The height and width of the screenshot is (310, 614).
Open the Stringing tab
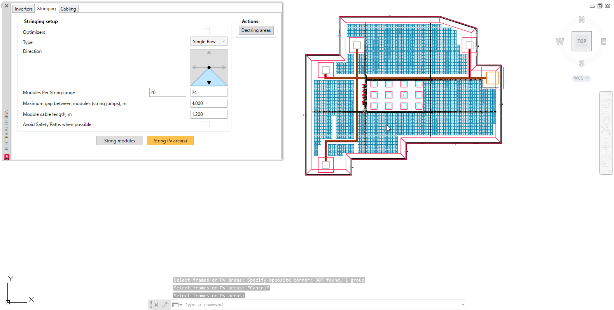46,8
